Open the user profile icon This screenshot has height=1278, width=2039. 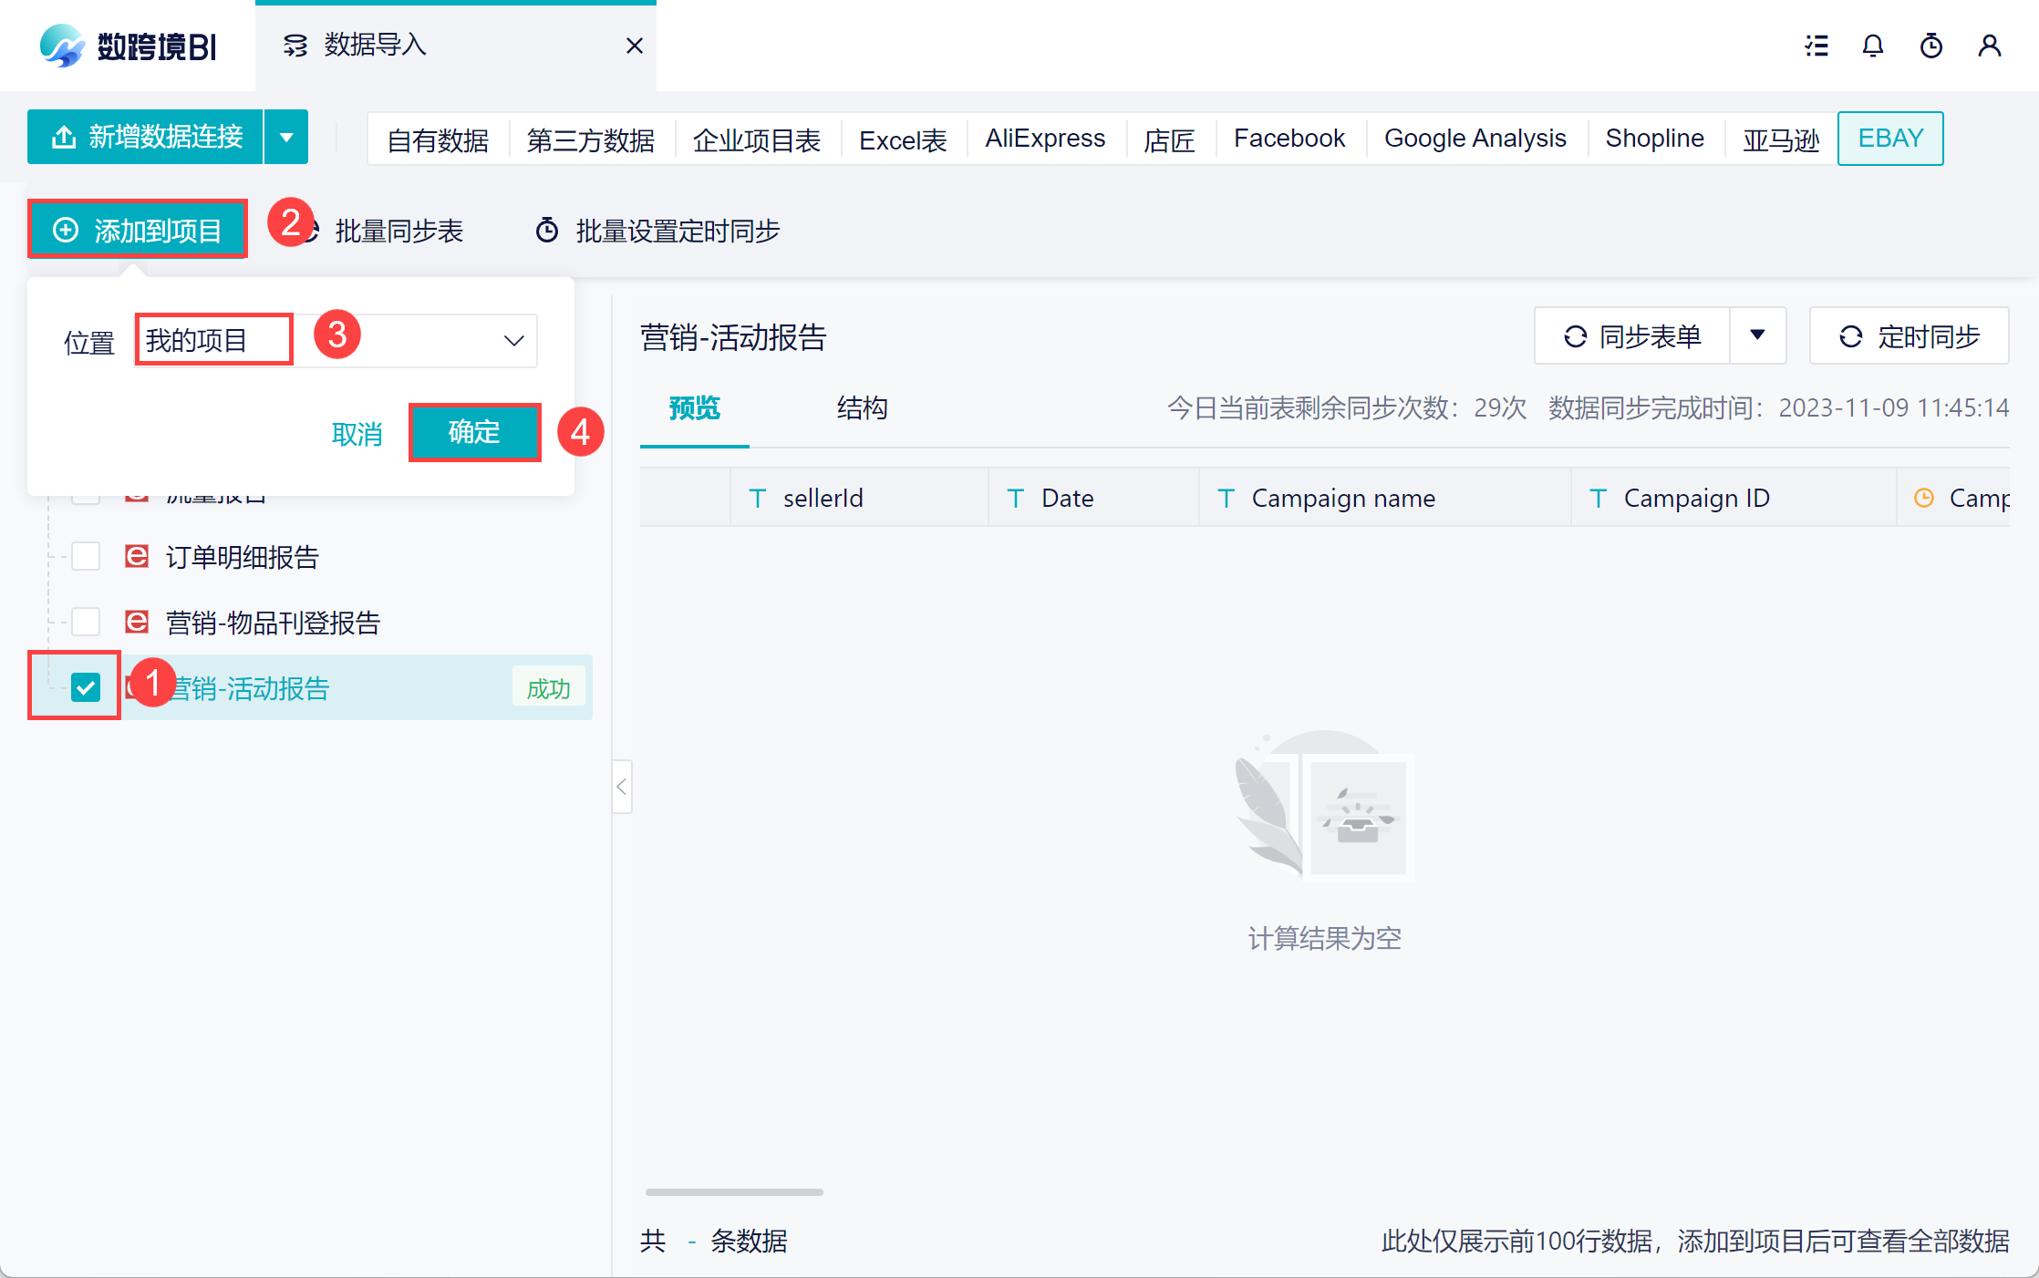[1990, 46]
